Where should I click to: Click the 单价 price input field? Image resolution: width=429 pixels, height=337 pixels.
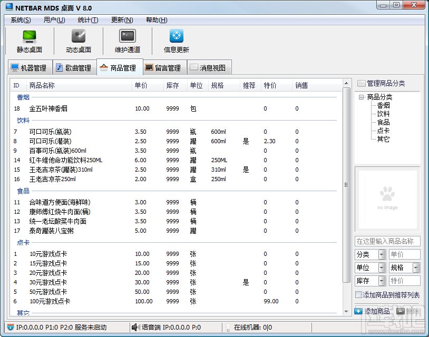coord(404,254)
